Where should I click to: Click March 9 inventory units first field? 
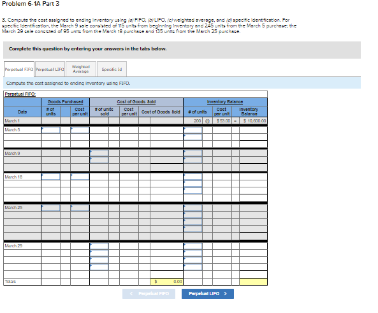tap(193, 153)
